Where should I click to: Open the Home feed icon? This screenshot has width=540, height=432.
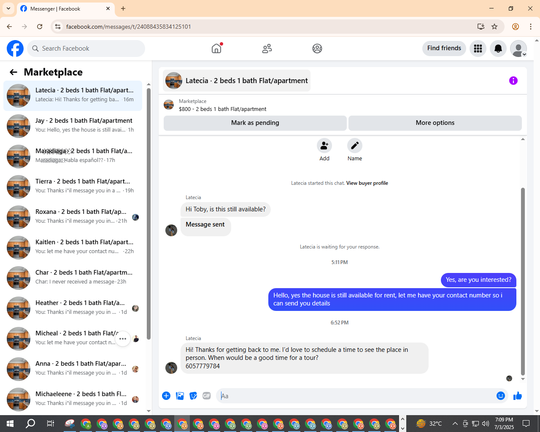216,49
